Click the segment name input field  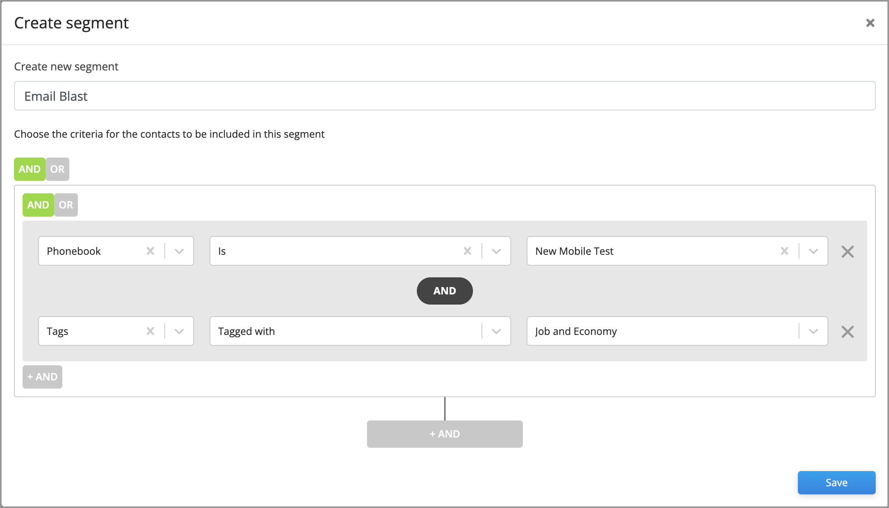(x=445, y=96)
